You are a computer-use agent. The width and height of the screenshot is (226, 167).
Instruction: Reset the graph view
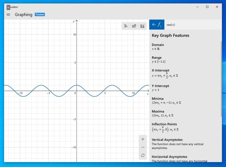[x=143, y=155]
